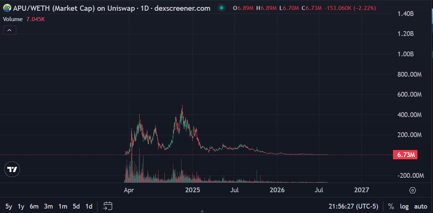Select the 1y time range
The height and width of the screenshot is (213, 433).
pos(21,206)
